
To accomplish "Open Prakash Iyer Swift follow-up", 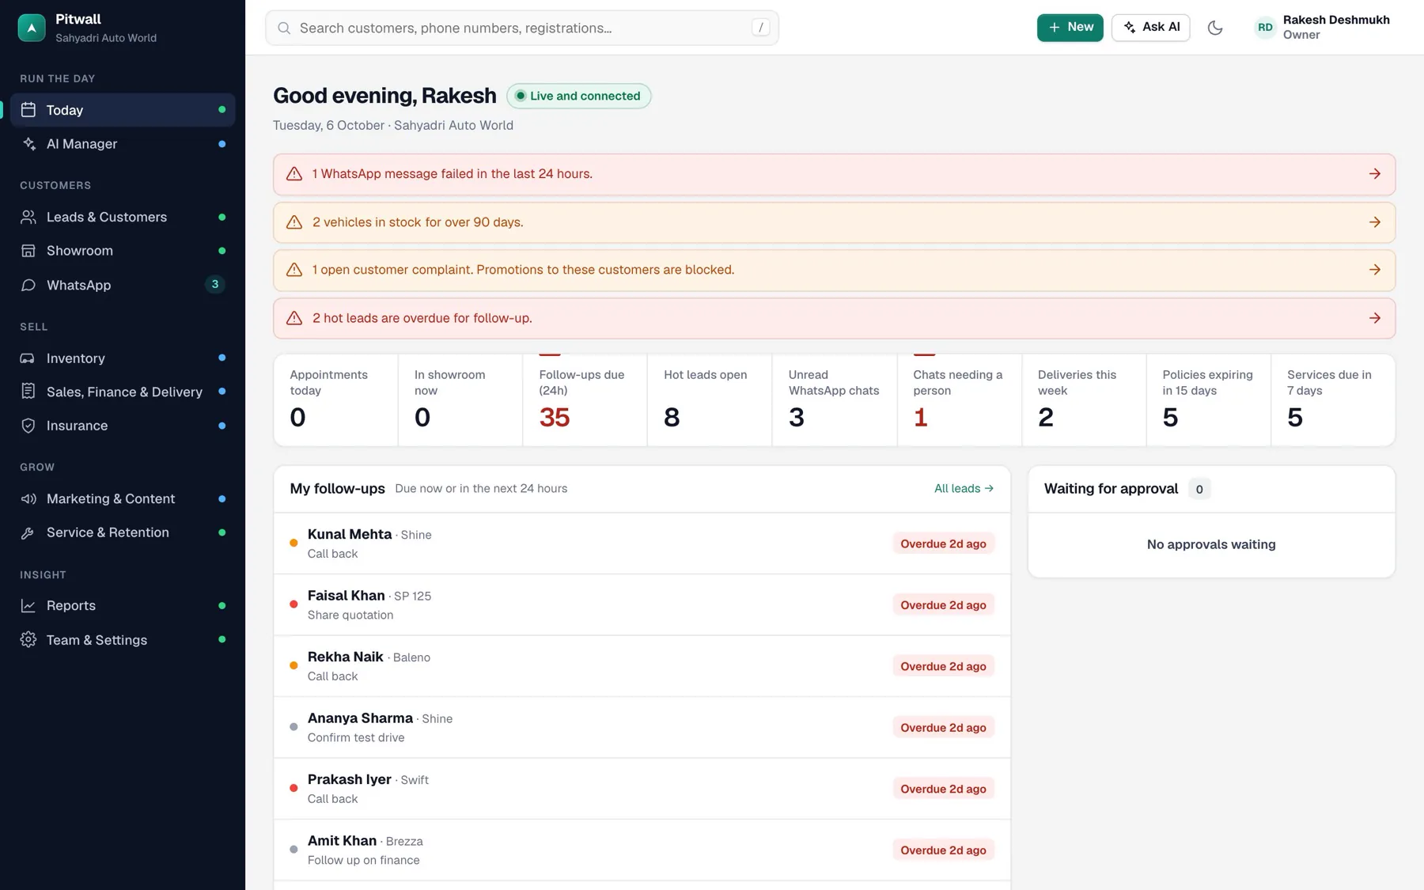I will tap(642, 789).
